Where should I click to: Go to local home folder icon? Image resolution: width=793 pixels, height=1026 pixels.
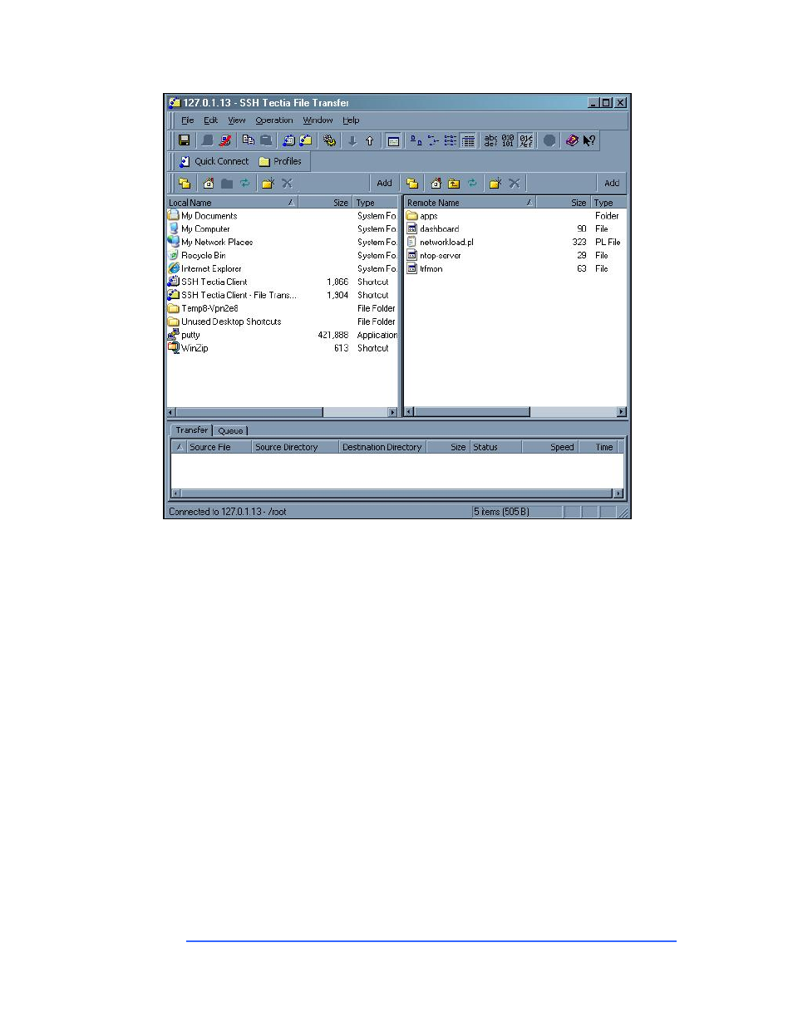coord(209,183)
